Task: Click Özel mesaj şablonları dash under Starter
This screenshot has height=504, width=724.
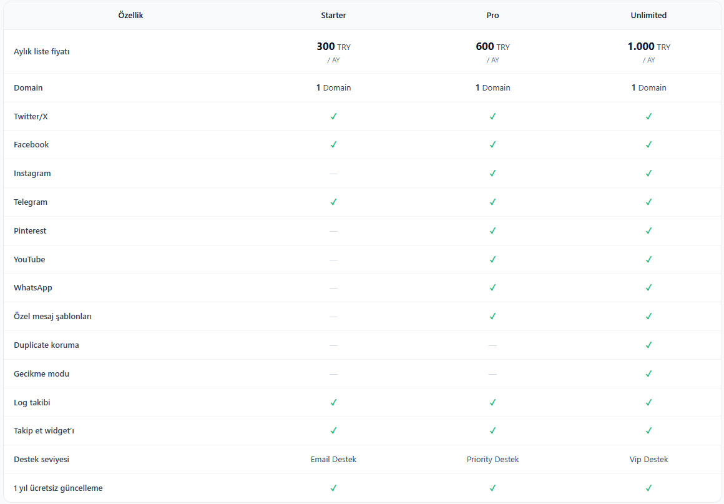Action: pos(333,317)
